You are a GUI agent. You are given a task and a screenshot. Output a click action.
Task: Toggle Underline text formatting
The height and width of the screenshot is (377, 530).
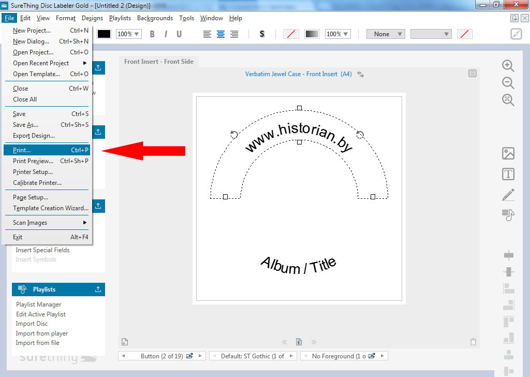179,34
